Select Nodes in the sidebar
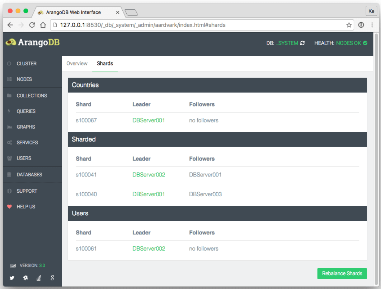The image size is (381, 289). tap(25, 79)
